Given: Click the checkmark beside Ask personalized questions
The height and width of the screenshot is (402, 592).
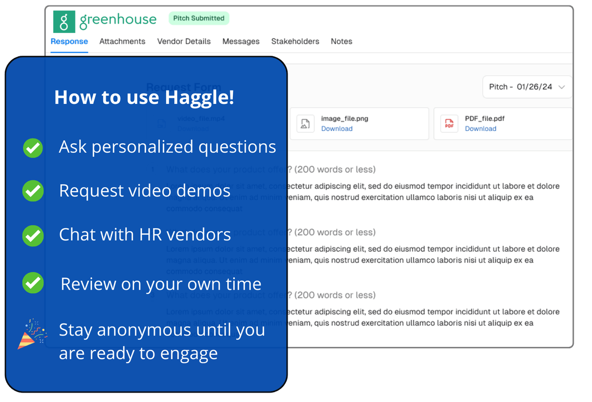Looking at the screenshot, I should [x=33, y=148].
